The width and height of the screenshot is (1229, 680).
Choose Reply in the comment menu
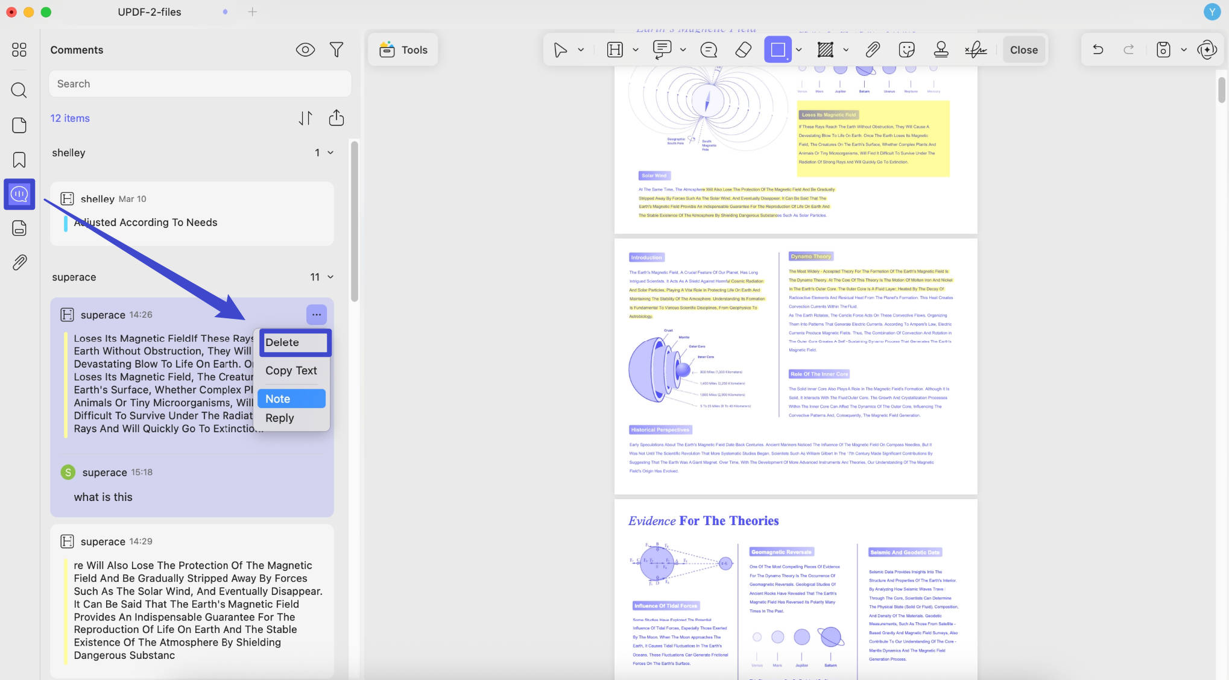tap(291, 418)
